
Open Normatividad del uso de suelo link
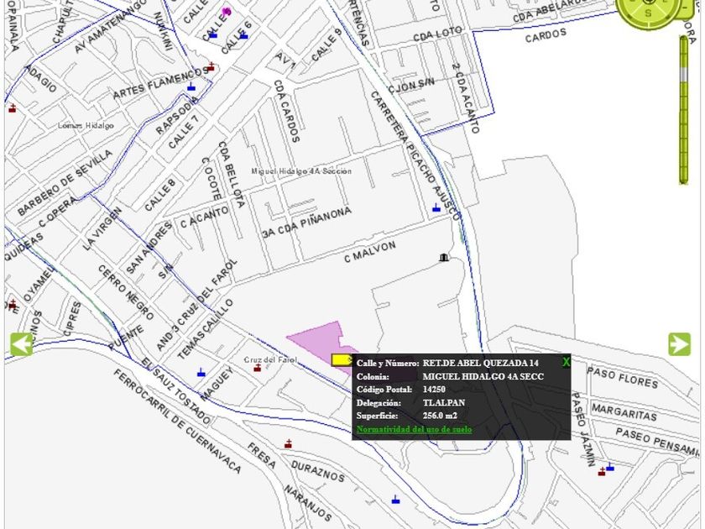414,429
